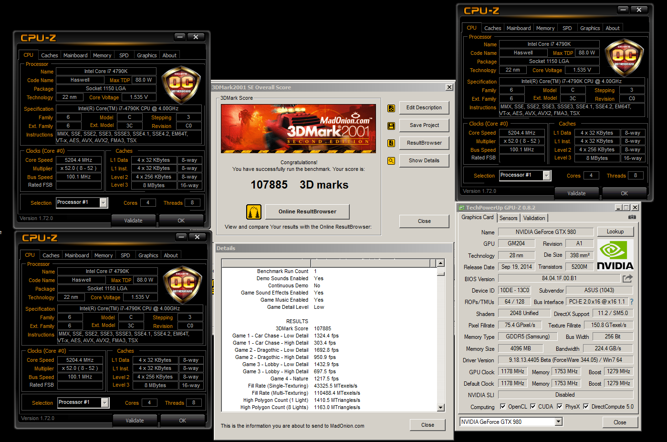Click OK in lower-left CPU-Z
Screen dimensions: 667x442
click(x=183, y=421)
